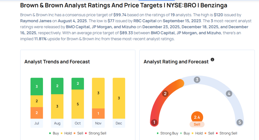The image size is (259, 140).
Task: Click gauge marker number 5
Action: [240, 123]
